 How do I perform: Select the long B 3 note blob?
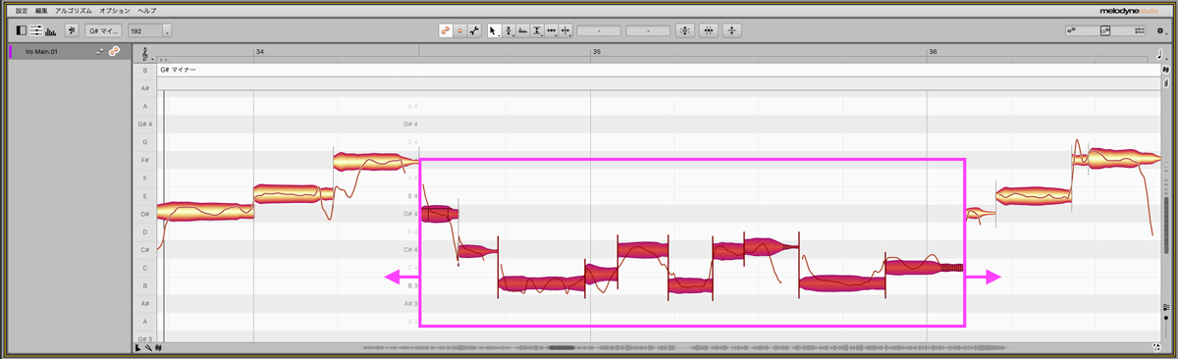[x=541, y=284]
